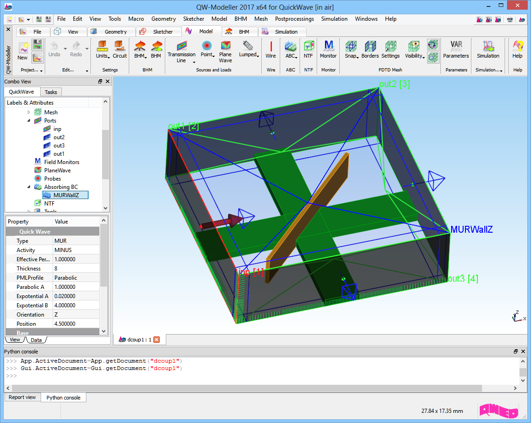The height and width of the screenshot is (423, 531).
Task: Collapse the Ports tree node
Action: click(x=29, y=121)
